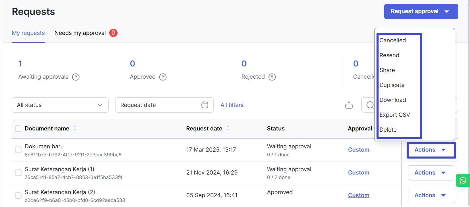
Task: Click the export share icon above table
Action: click(x=349, y=105)
